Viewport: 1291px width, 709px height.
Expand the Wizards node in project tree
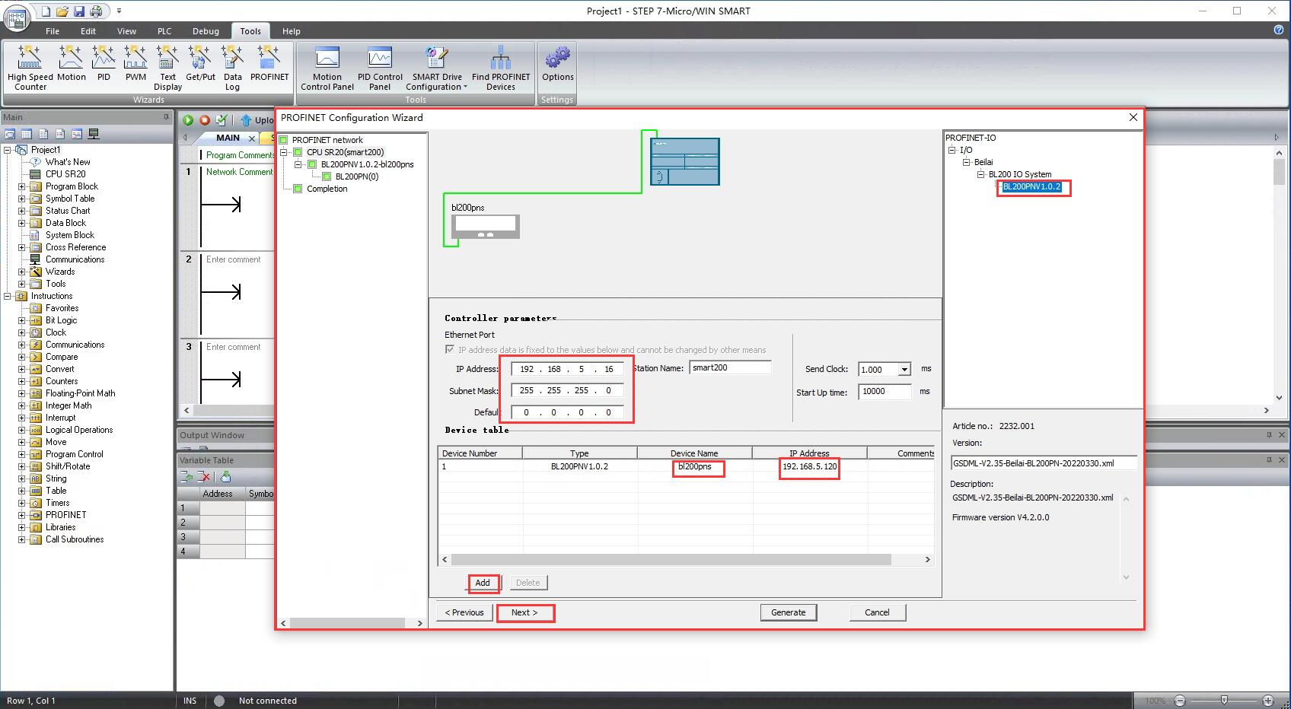[22, 272]
